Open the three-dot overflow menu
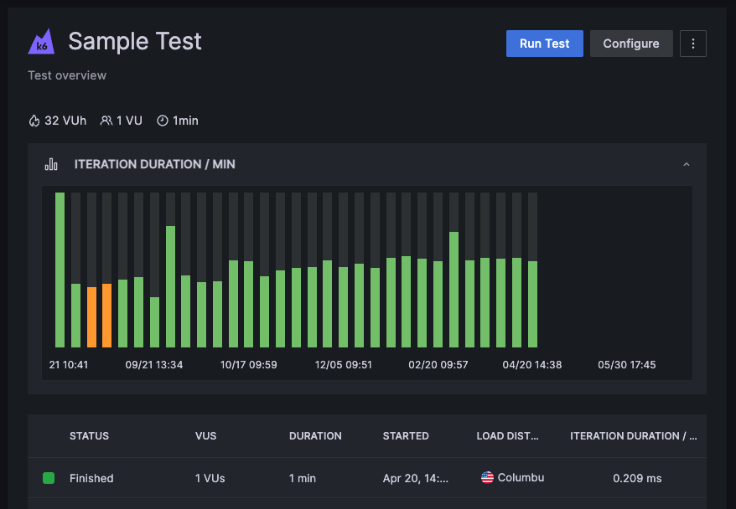 click(693, 44)
